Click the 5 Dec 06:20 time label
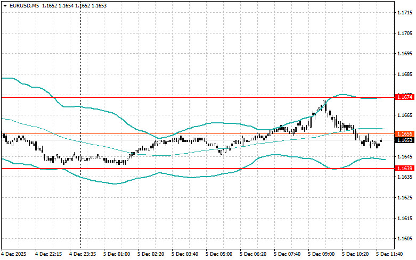This screenshot has height=260, width=416. pyautogui.click(x=253, y=254)
